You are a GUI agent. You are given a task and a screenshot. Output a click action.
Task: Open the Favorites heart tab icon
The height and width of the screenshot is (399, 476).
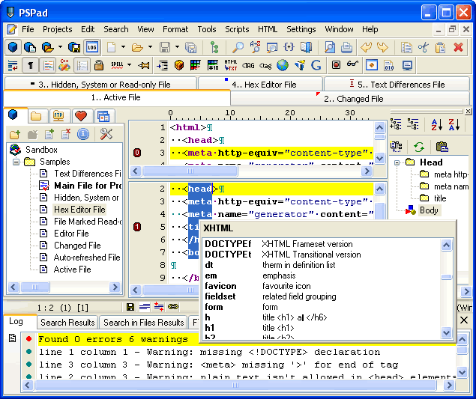coord(81,115)
